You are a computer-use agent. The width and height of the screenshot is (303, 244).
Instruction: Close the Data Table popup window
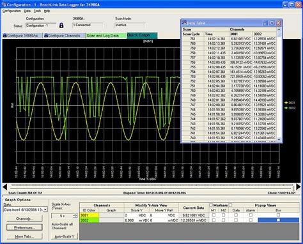(279, 23)
